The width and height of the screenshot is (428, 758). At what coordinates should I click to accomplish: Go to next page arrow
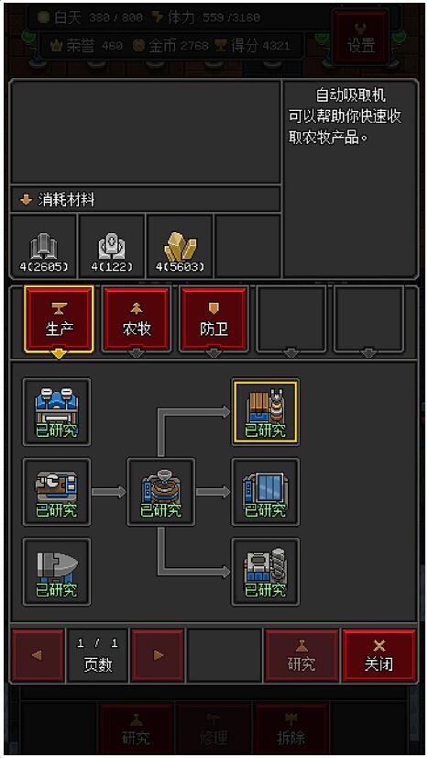click(x=158, y=655)
